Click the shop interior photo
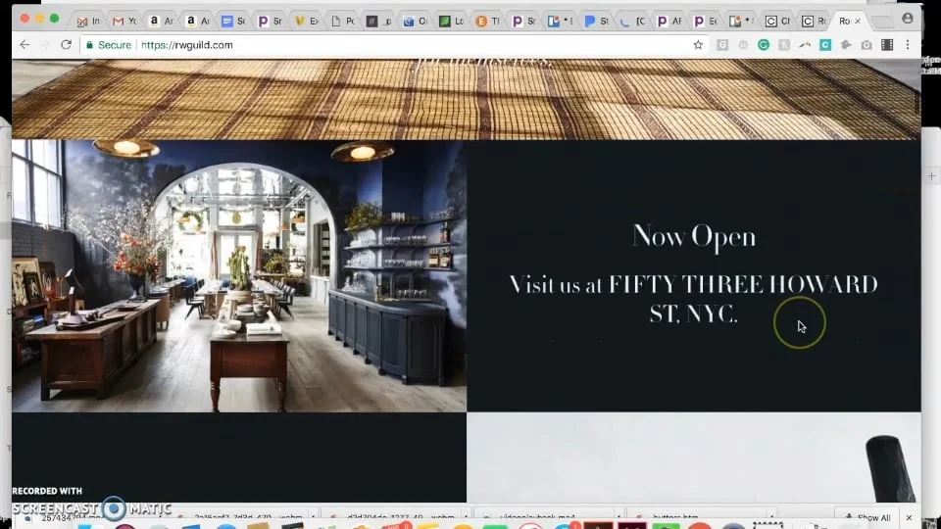The width and height of the screenshot is (941, 529). (x=239, y=276)
